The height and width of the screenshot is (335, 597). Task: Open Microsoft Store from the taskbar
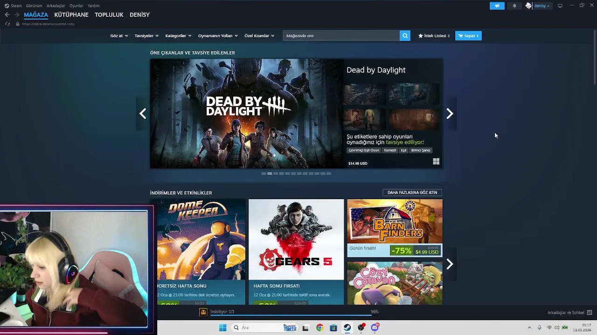pos(333,328)
